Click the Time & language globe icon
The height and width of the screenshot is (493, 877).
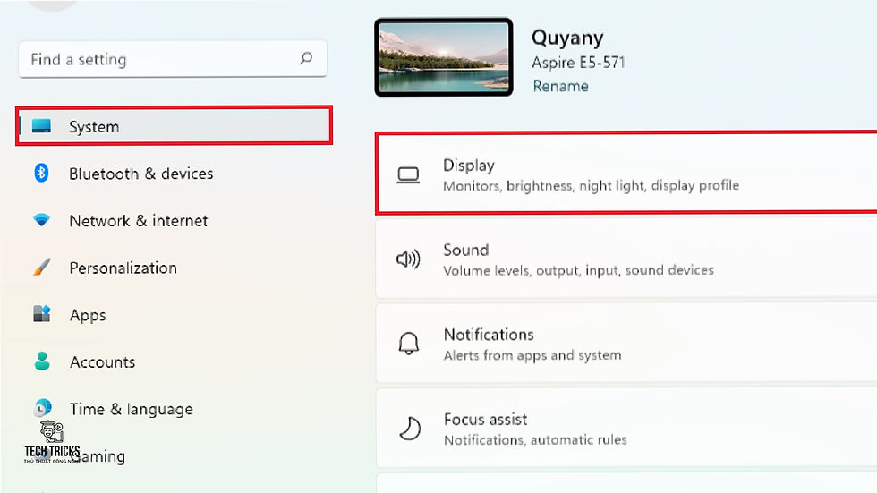click(43, 407)
